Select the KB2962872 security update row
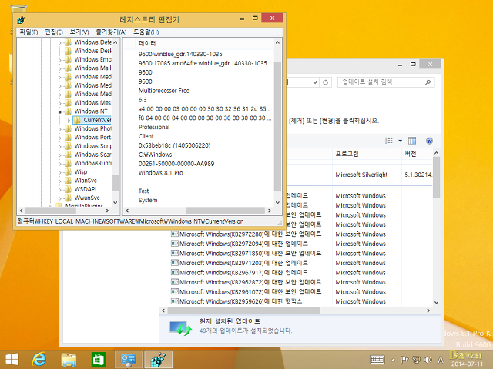The image size is (493, 369). (x=246, y=282)
